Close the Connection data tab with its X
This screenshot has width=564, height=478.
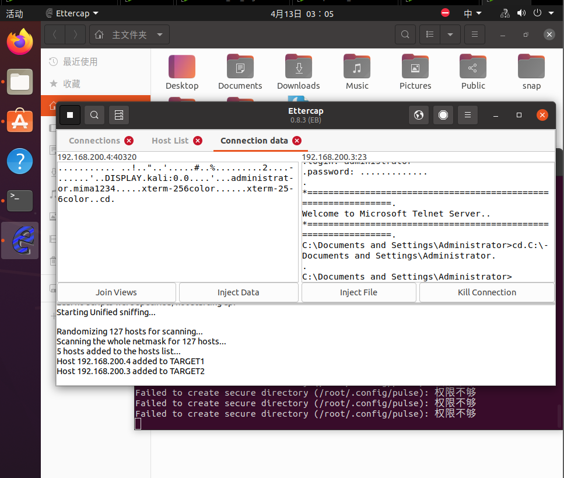pos(297,141)
